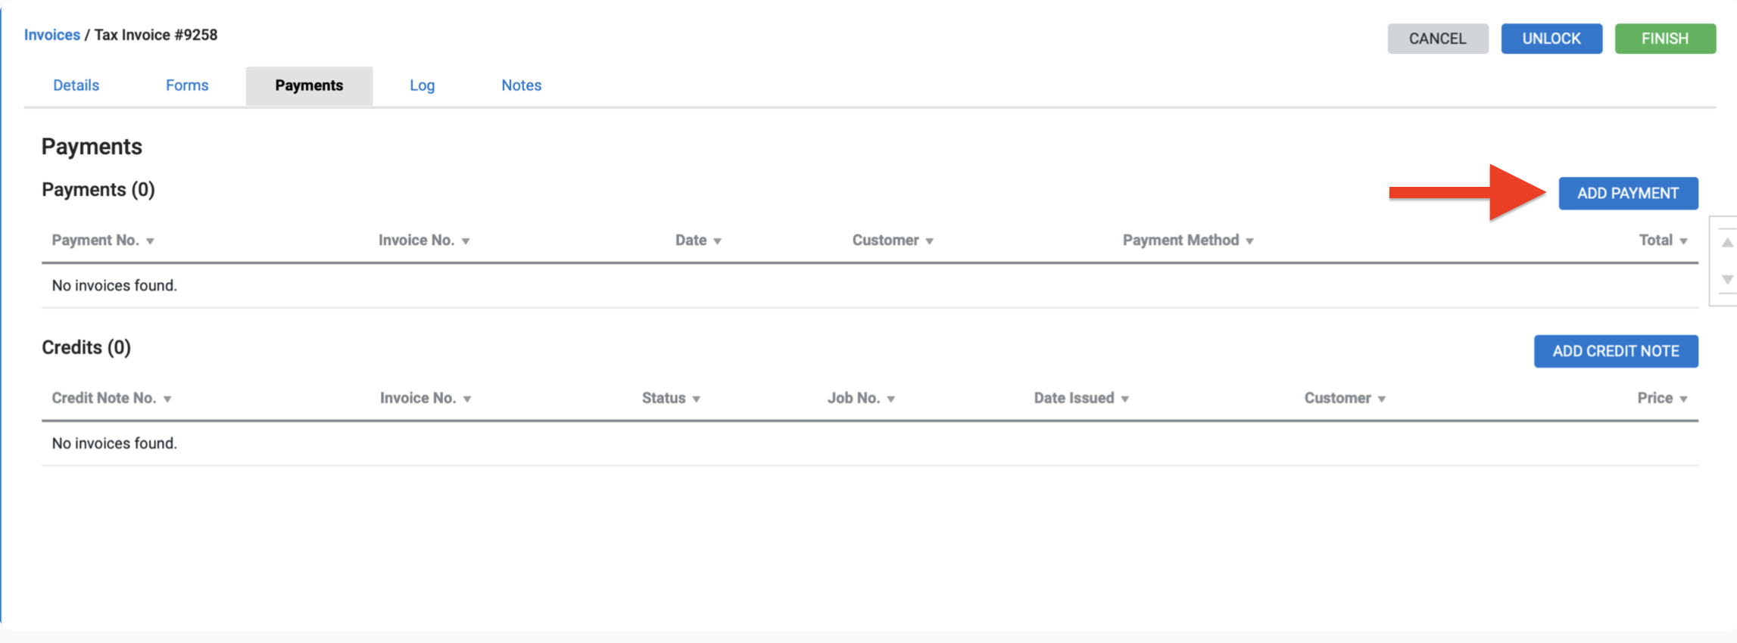Open the Notes tab
Viewport: 1737px width, 643px height.
click(x=521, y=85)
